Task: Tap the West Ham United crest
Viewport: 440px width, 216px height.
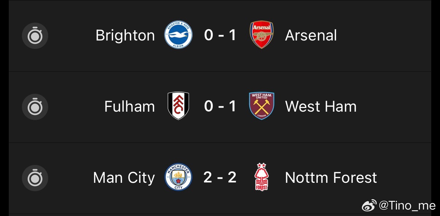Action: 261,106
